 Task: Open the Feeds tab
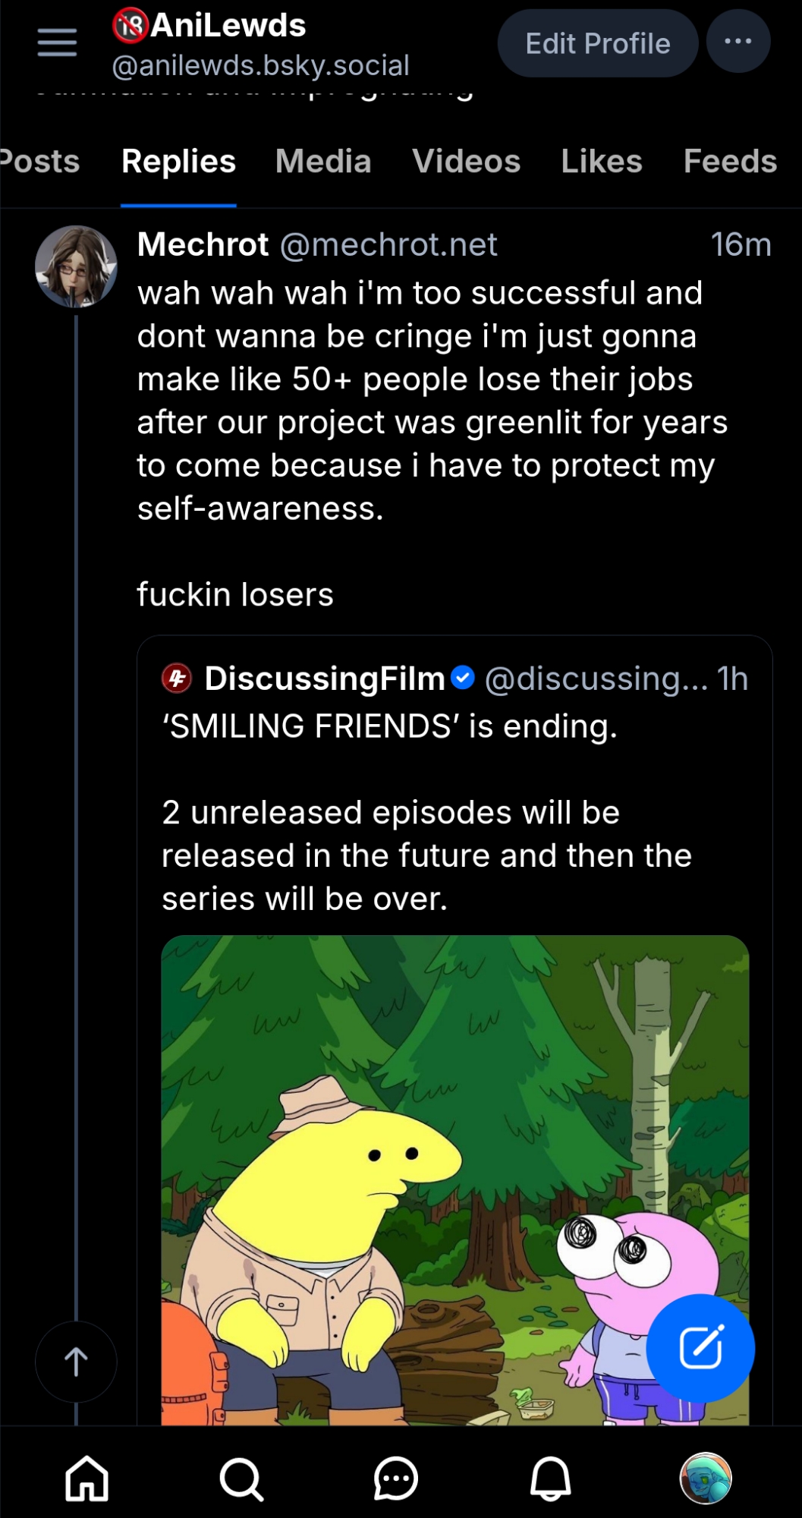[x=730, y=162]
